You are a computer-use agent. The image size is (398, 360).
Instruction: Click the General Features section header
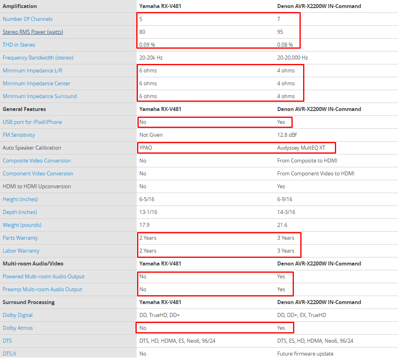point(24,109)
